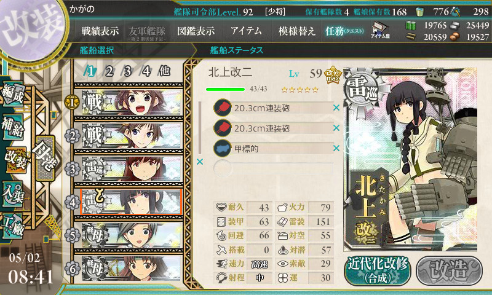Remove first 20.3cm連装砲 with its X
The height and width of the screenshot is (295, 492).
pyautogui.click(x=336, y=108)
